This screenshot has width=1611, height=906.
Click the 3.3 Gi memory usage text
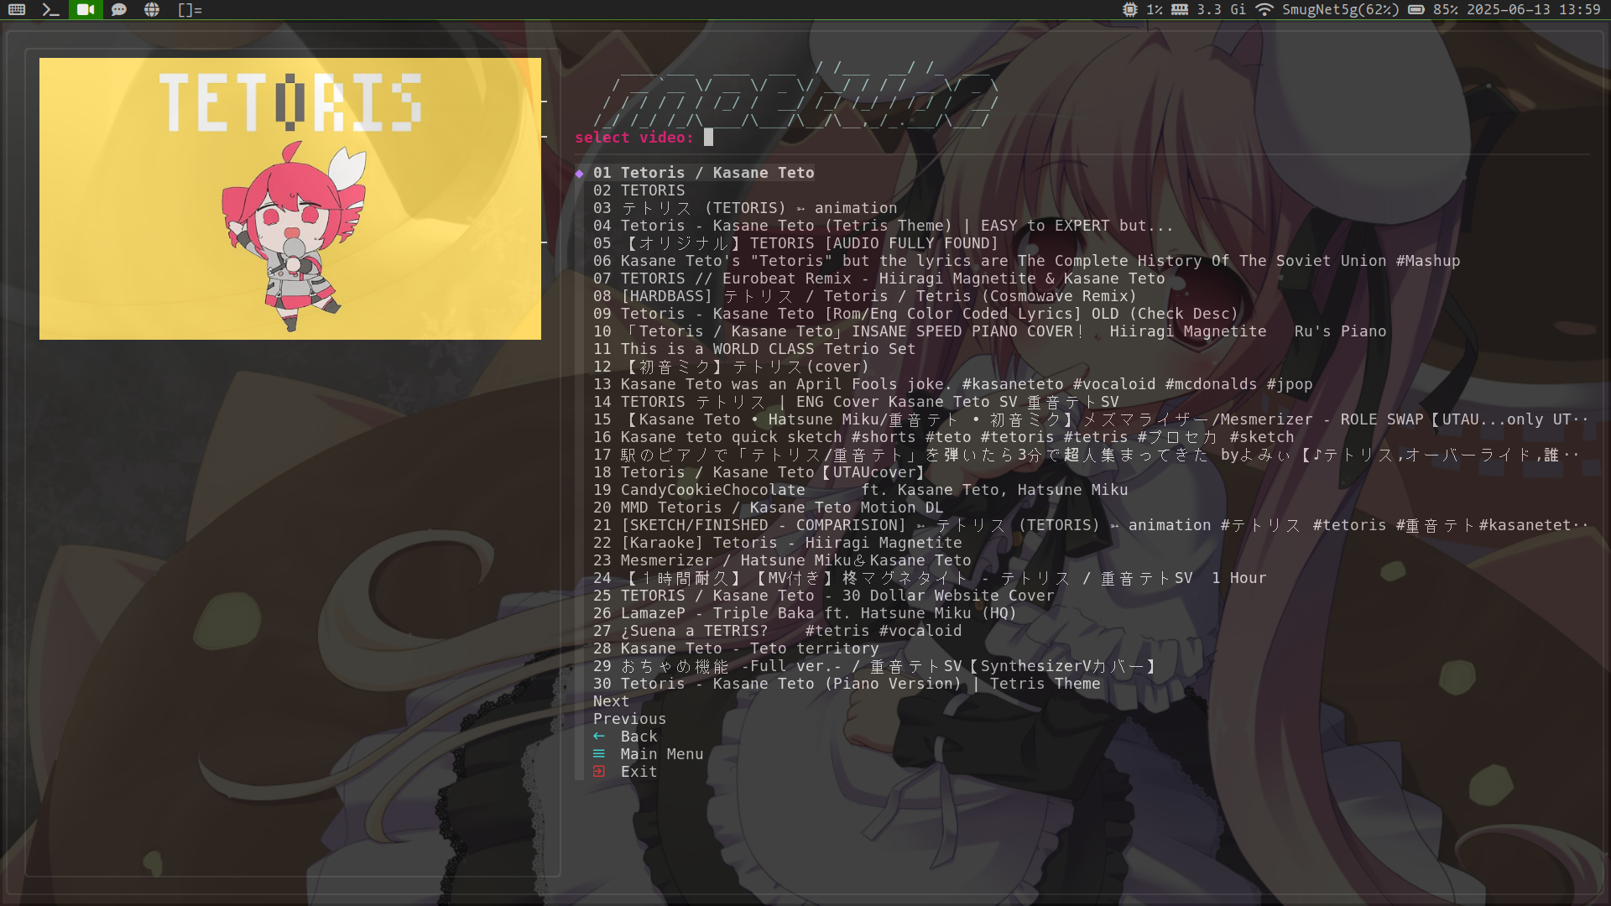coord(1221,9)
